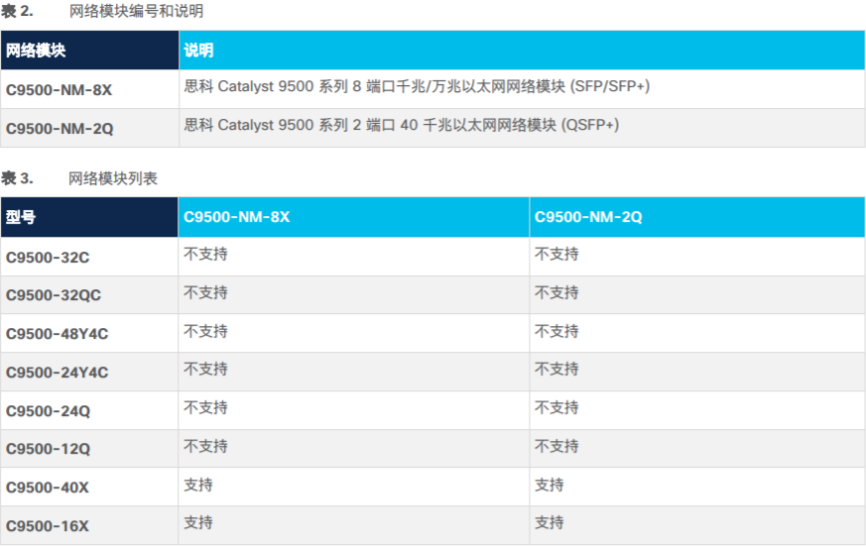Click 不支持 for C9500-32C under NM-8X

tap(205, 255)
